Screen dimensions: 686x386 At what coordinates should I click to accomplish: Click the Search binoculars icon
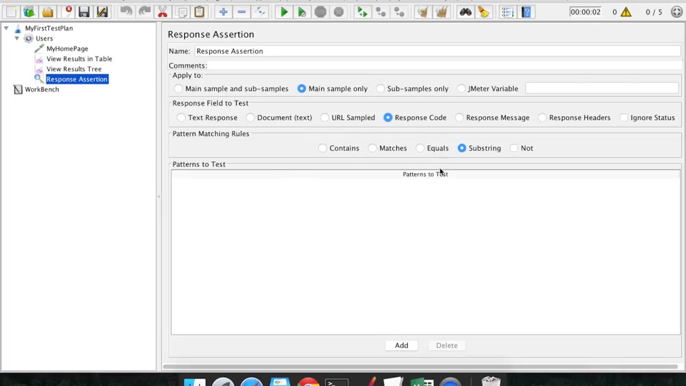coord(465,12)
